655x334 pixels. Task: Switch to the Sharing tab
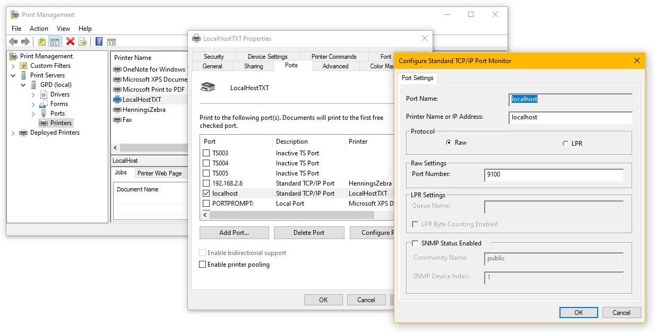(254, 66)
